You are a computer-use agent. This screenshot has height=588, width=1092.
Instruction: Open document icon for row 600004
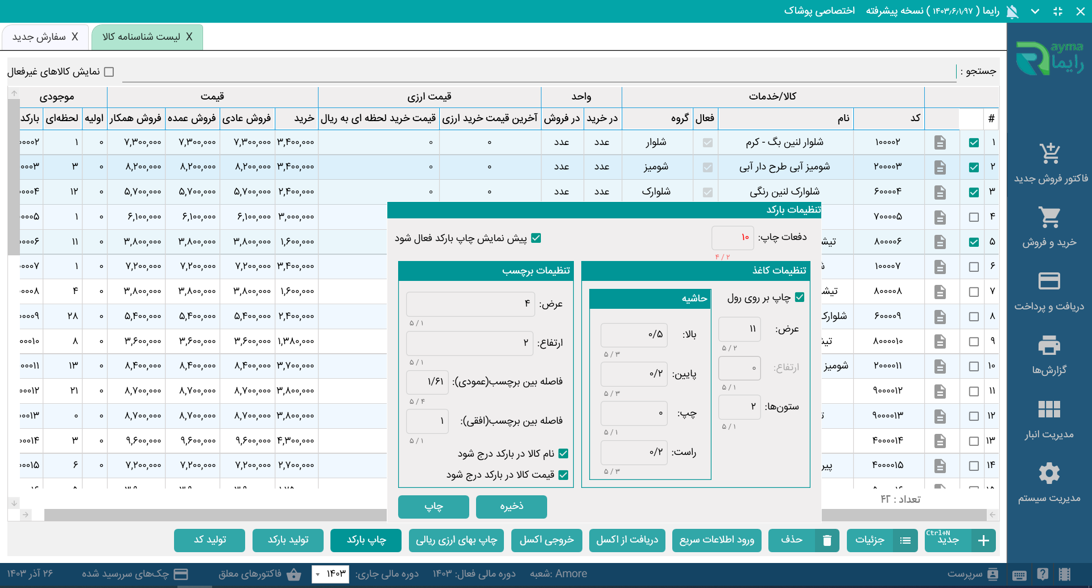(940, 192)
